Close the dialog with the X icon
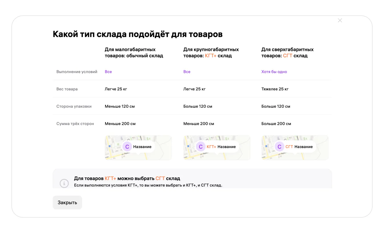The height and width of the screenshot is (233, 384). [340, 21]
